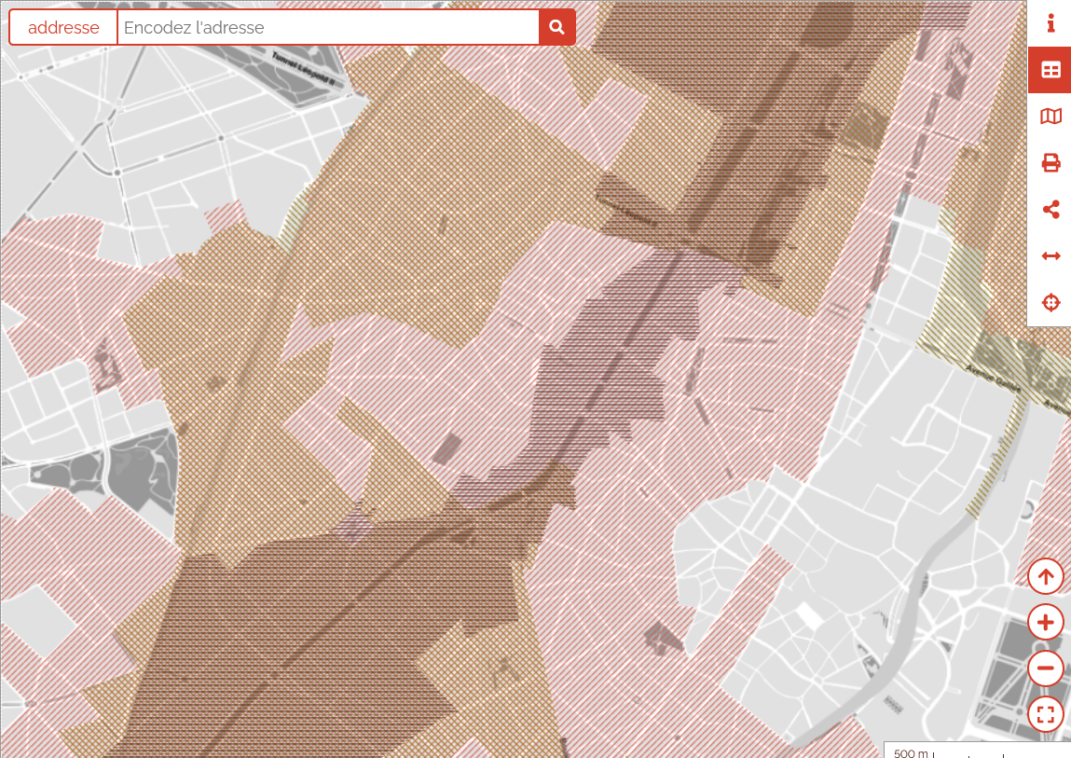Select the horizontal measure distance tool
1071x758 pixels.
(1050, 256)
